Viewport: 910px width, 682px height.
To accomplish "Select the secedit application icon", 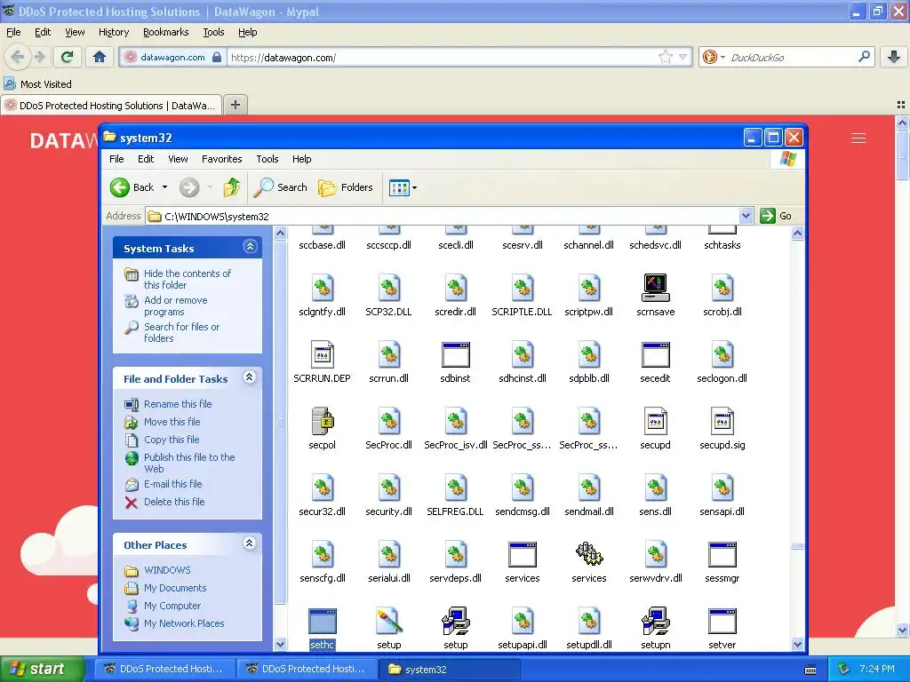I will (x=655, y=354).
